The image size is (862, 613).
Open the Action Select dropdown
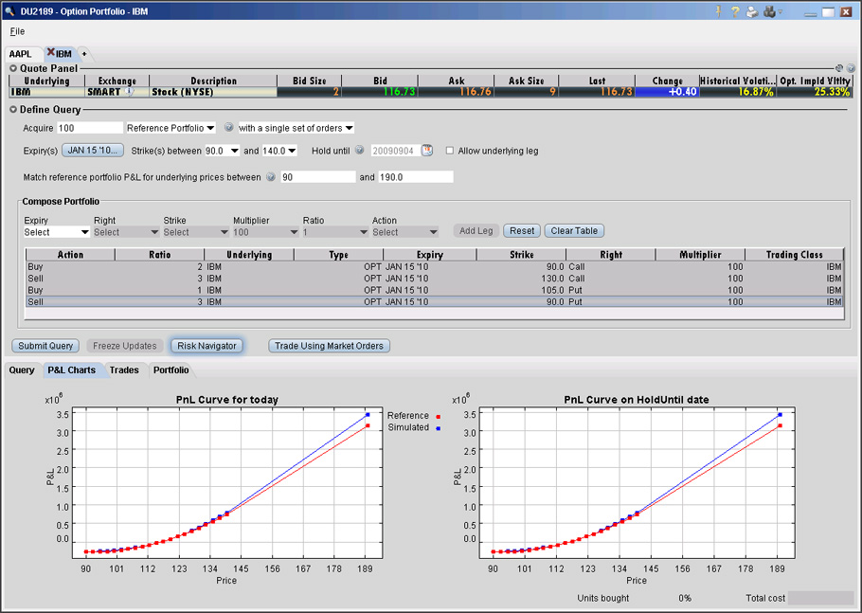pos(404,232)
